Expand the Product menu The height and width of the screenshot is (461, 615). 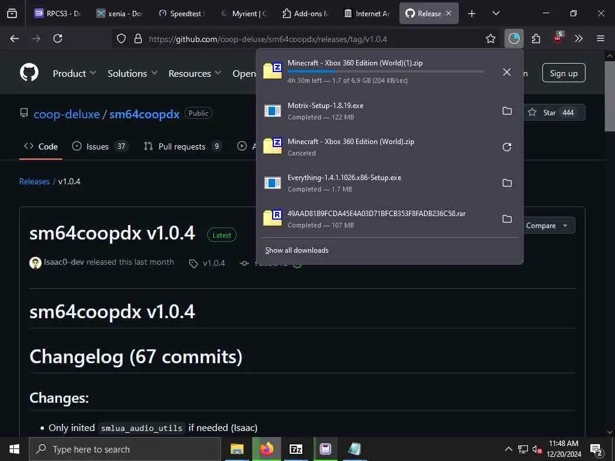coord(74,73)
